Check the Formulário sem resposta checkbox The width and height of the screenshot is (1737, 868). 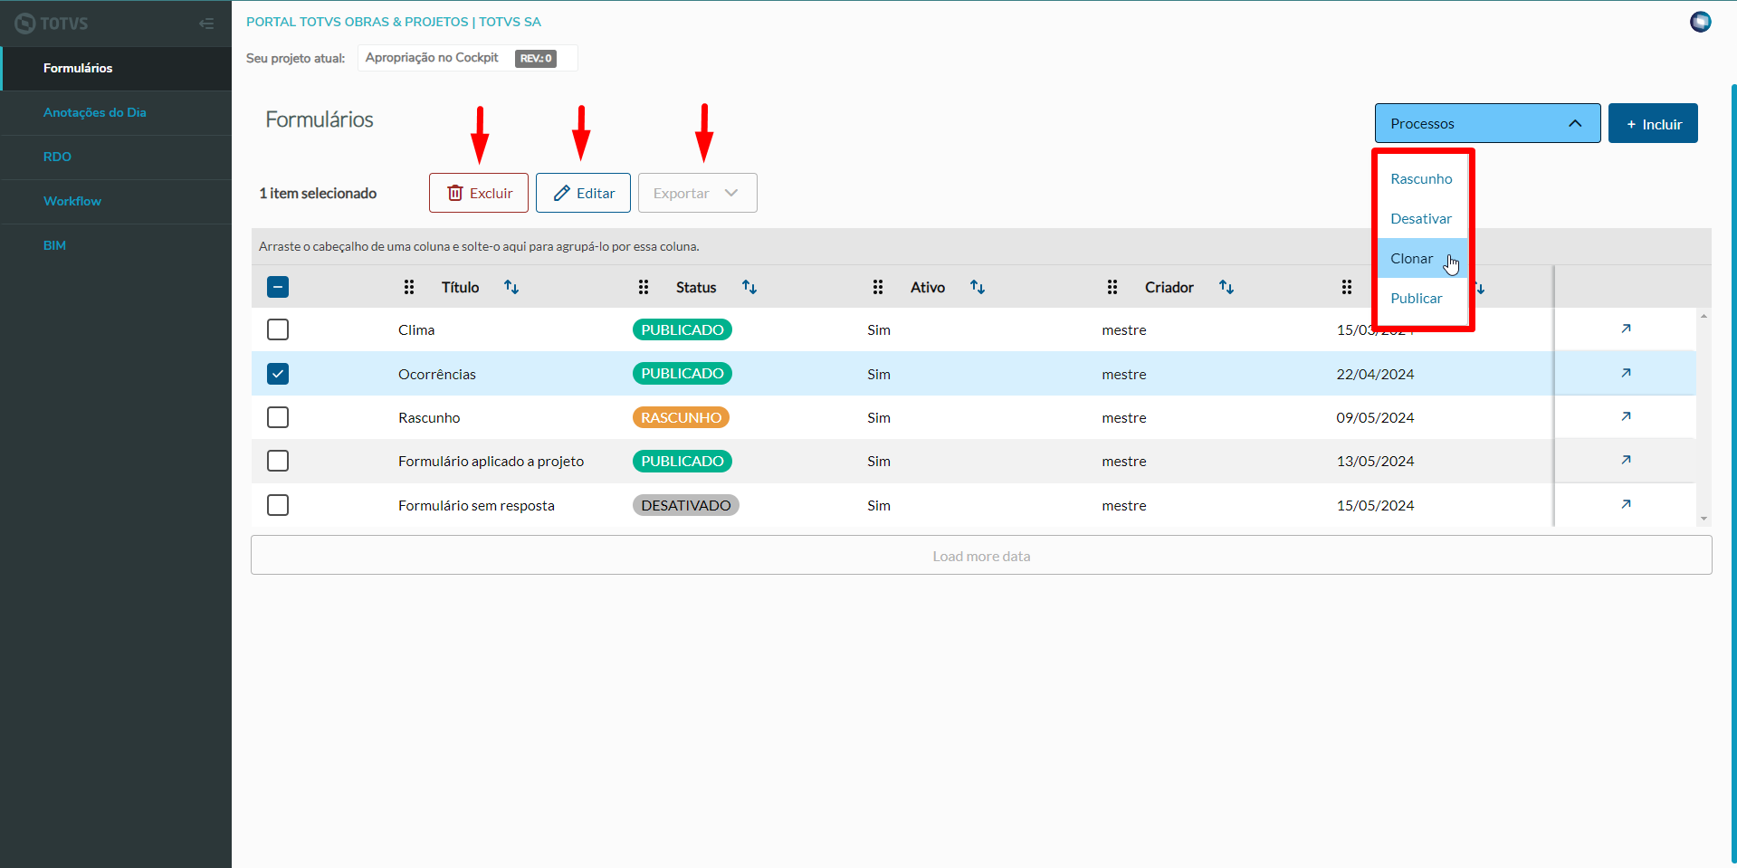pyautogui.click(x=278, y=505)
